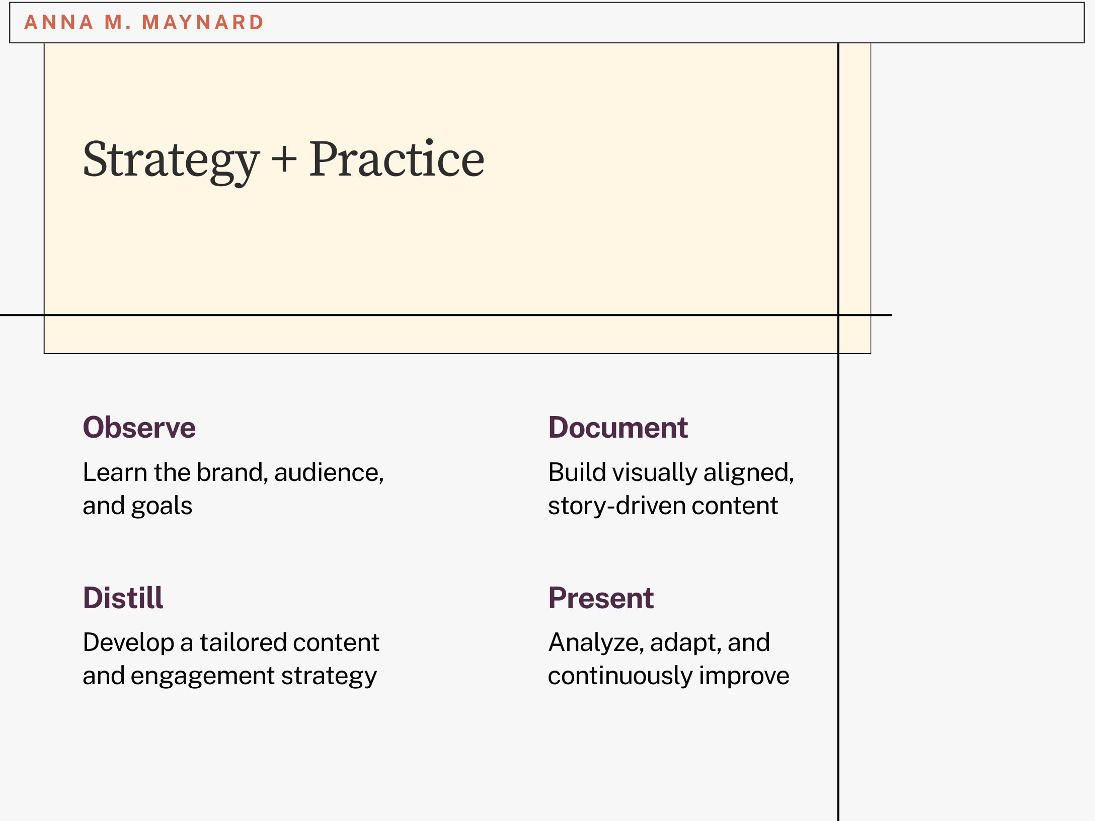Click the Present heading

(600, 598)
